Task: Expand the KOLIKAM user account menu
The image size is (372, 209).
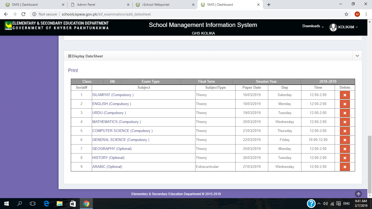Action: (344, 27)
